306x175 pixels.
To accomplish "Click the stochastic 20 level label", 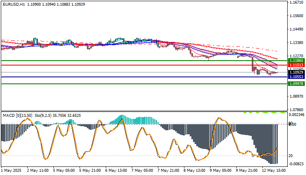I will [290, 156].
